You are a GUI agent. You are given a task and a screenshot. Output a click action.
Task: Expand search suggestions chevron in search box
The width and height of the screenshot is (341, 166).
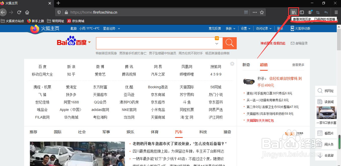(217, 44)
